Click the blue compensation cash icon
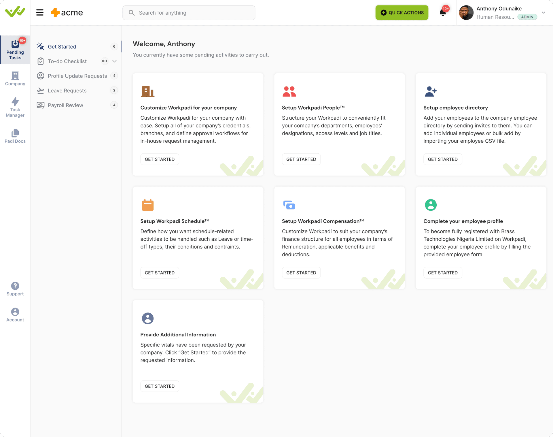Viewport: 553px width, 437px height. pos(289,205)
